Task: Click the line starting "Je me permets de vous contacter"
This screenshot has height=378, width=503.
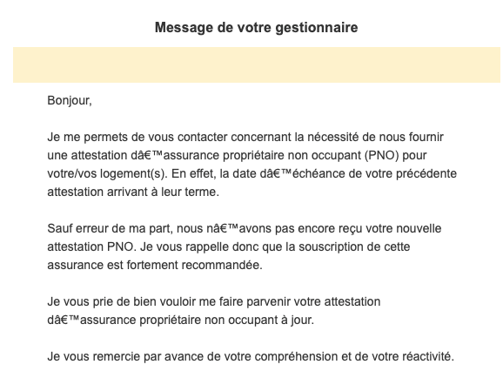Action: click(x=245, y=138)
